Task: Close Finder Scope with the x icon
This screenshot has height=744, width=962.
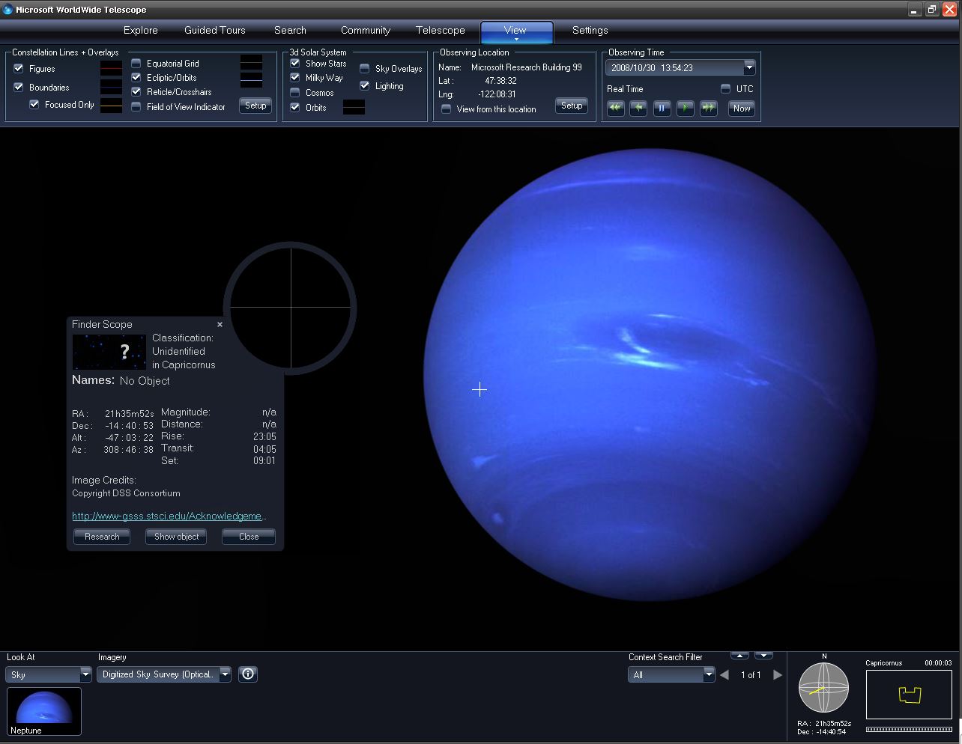Action: (x=220, y=324)
